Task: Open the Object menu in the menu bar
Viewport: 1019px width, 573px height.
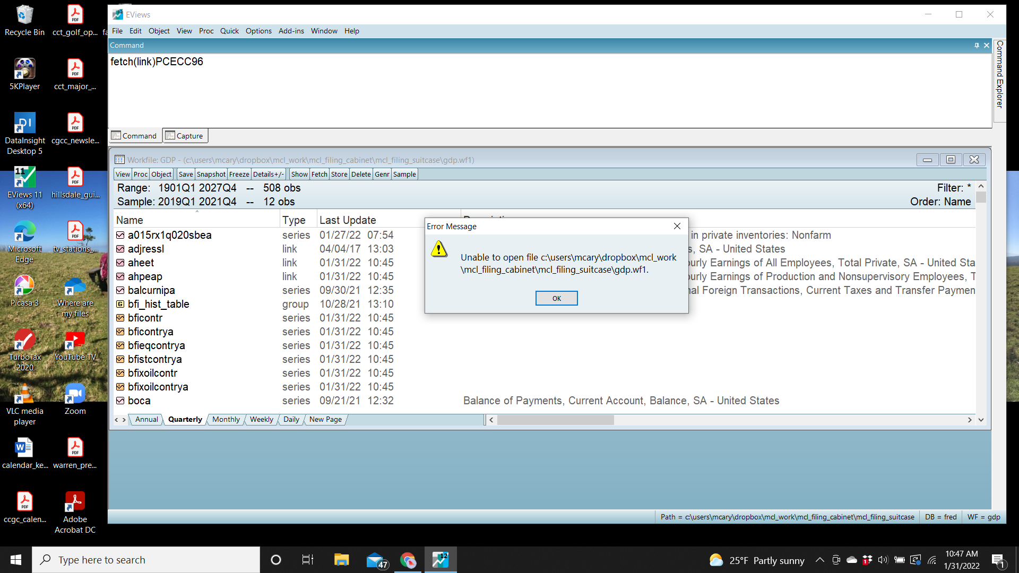Action: (159, 31)
